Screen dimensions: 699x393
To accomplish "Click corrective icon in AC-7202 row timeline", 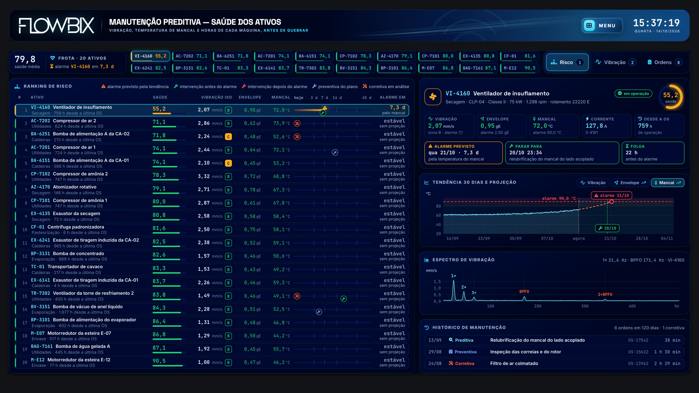I will (x=297, y=123).
